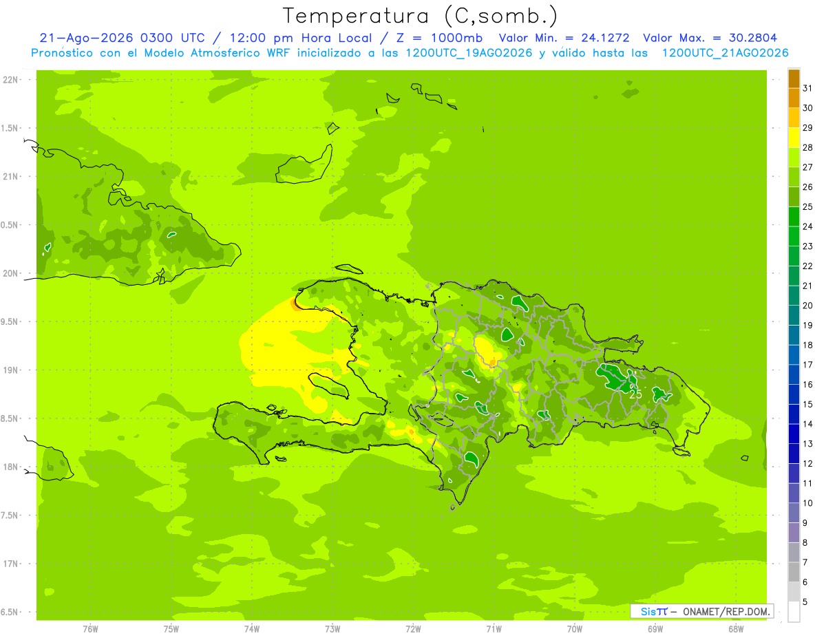Click the '16' colorbar scale label
Screen dimensions: 826x638
pos(808,385)
